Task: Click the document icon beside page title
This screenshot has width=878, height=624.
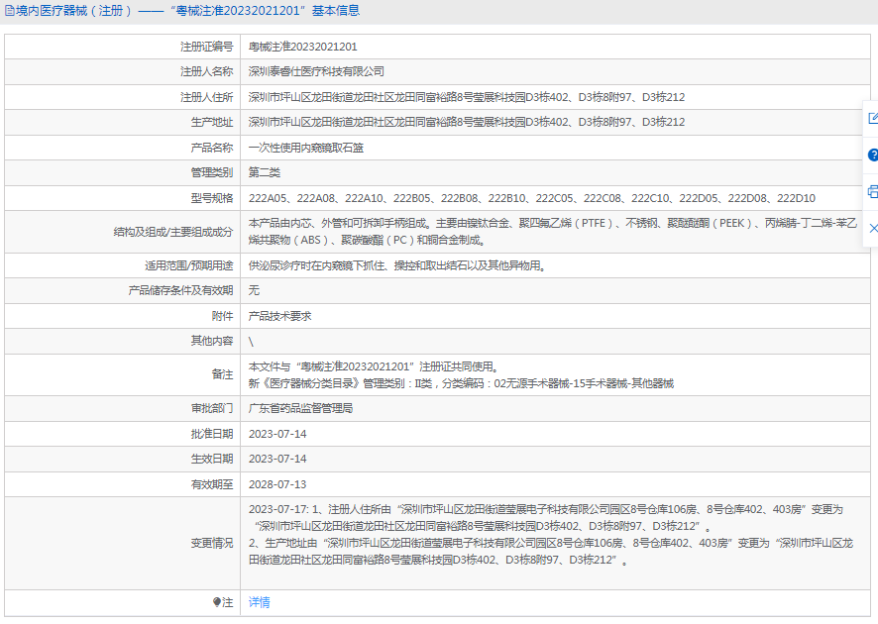Action: [x=10, y=11]
